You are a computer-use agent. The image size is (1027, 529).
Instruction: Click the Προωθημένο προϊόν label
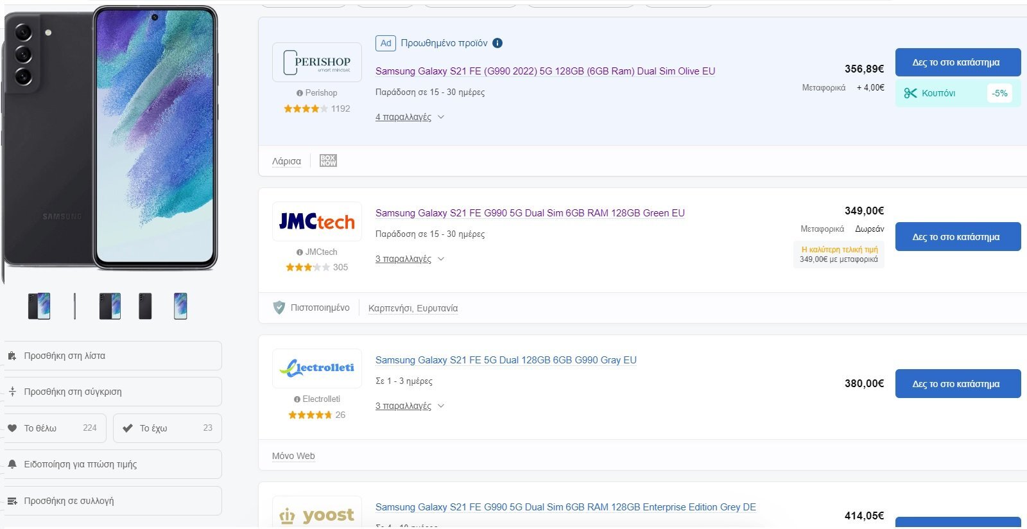point(444,43)
